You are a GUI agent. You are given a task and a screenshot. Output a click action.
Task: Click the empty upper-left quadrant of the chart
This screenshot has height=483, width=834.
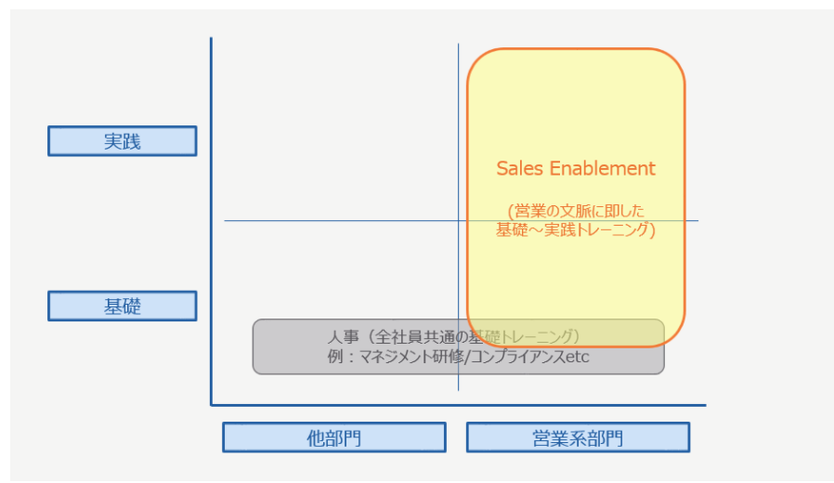pyautogui.click(x=334, y=130)
